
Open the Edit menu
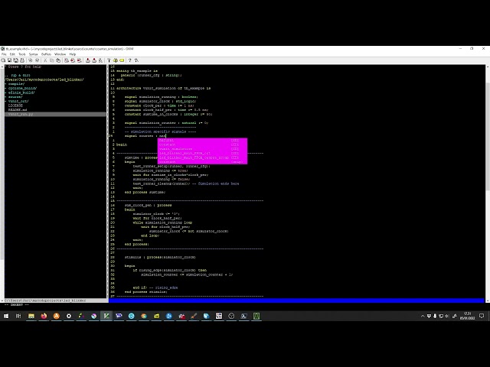pyautogui.click(x=12, y=54)
